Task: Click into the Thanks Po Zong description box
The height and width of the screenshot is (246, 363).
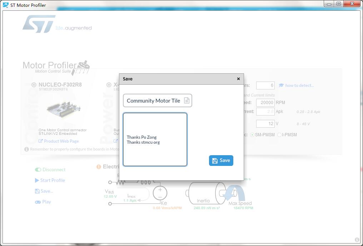Action: coord(155,139)
